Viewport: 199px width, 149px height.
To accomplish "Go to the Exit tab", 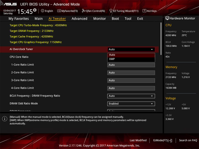I will 140,19.
